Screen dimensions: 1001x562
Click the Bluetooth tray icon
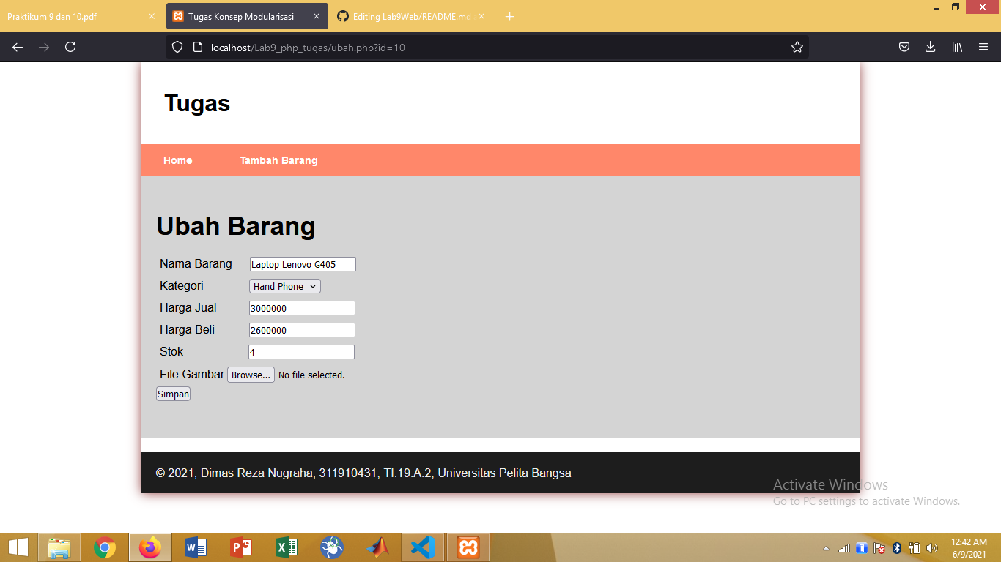click(897, 548)
